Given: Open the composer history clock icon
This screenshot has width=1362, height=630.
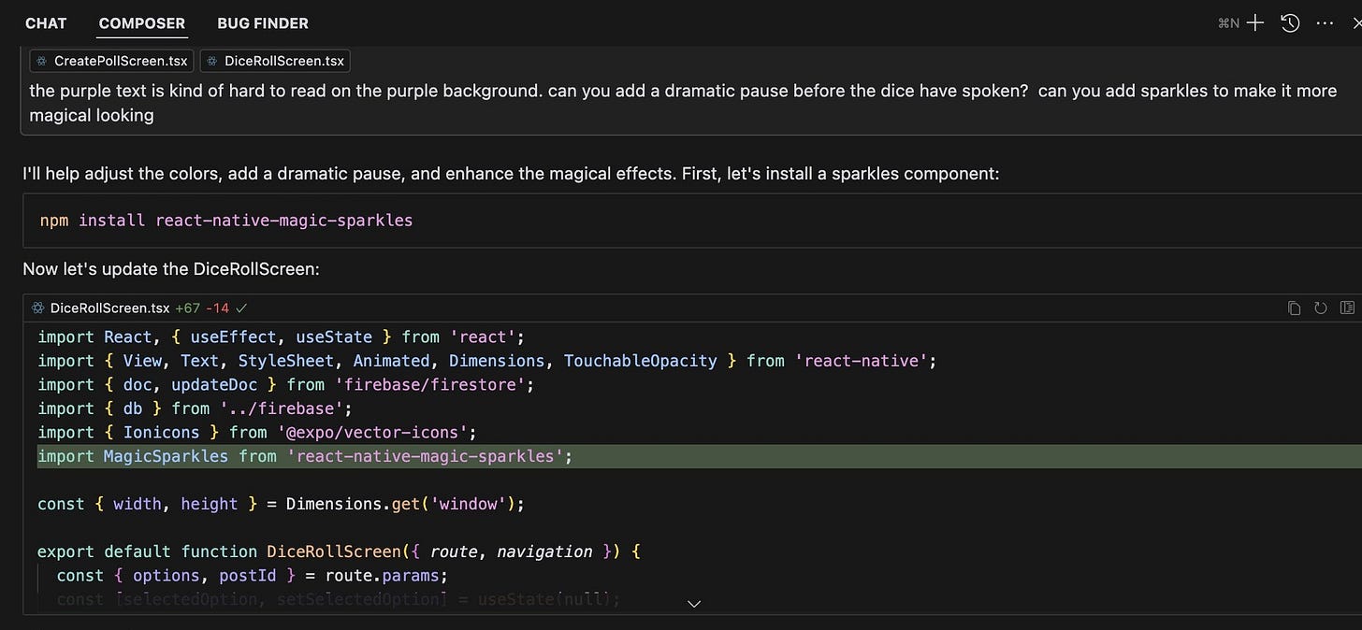Looking at the screenshot, I should [1290, 23].
